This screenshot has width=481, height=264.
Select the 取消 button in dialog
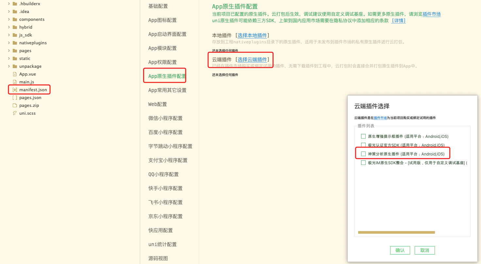pos(424,250)
